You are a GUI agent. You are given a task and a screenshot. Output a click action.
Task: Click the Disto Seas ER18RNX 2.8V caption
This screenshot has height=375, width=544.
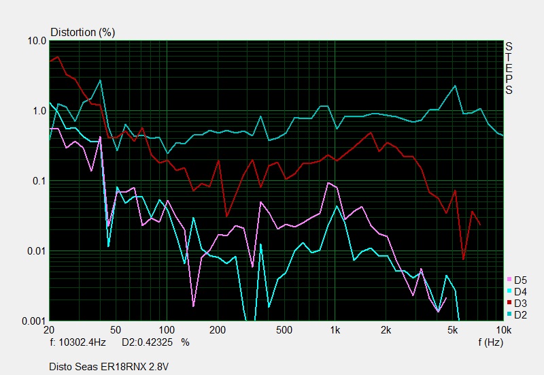[108, 367]
